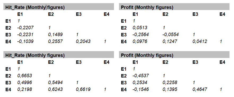The height and width of the screenshot is (97, 234).
Task: Click the cell with value -0,0554
Action: (x=171, y=35)
